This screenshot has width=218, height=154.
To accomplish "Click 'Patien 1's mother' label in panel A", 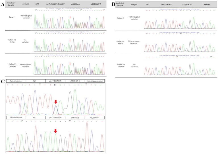I will [x=13, y=65].
